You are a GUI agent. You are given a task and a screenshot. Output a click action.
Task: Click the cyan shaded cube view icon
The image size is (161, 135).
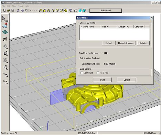[80, 11]
